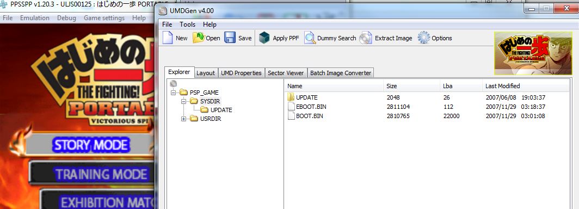Click time 03:01:08 in BOOT.BIN row
Image resolution: width=579 pixels, height=209 pixels.
[x=533, y=116]
